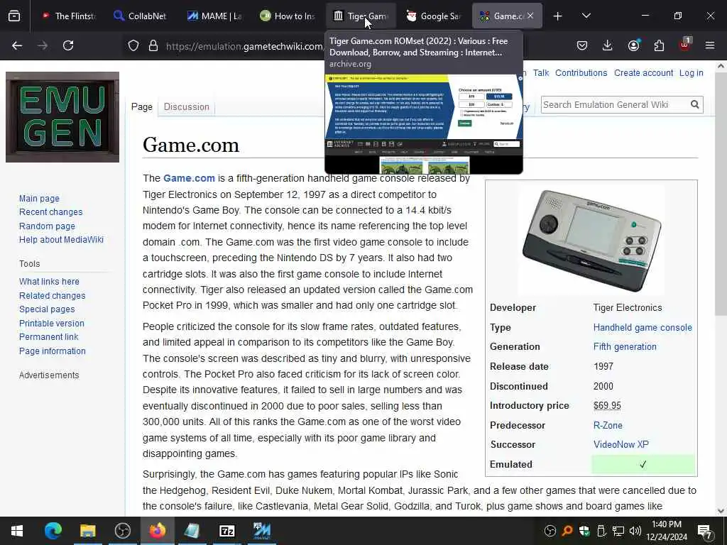Close the Game.com tab
The image size is (727, 545).
(x=530, y=16)
